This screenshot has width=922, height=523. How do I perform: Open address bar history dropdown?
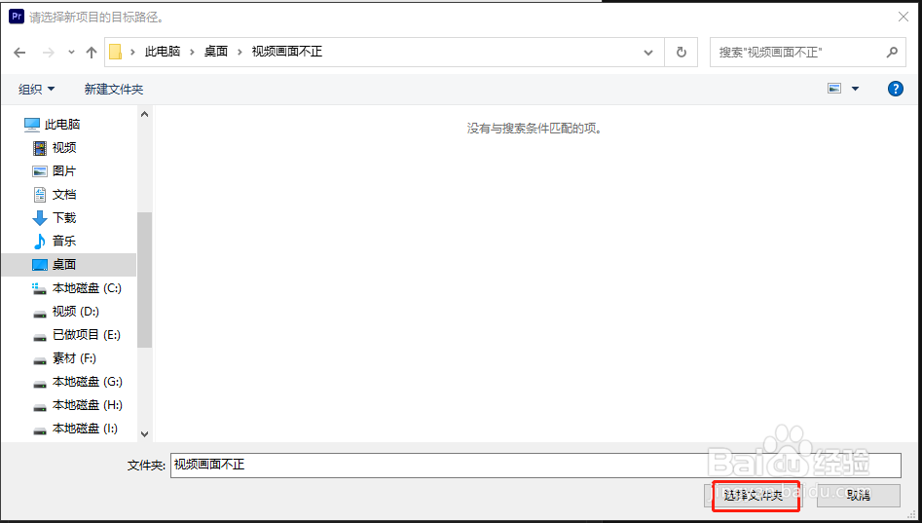pos(648,53)
